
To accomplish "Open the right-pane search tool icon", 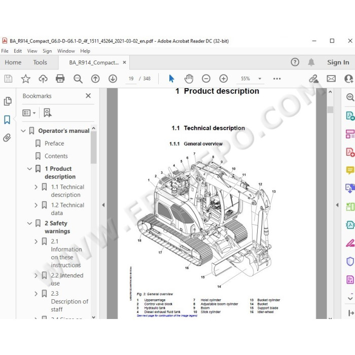I will pos(350,97).
